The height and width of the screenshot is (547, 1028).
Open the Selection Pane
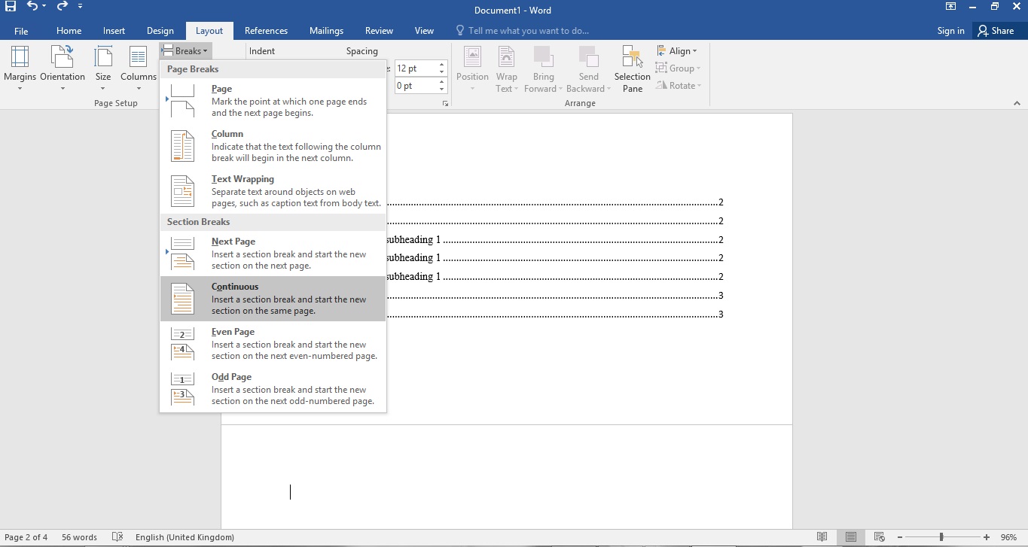[632, 68]
